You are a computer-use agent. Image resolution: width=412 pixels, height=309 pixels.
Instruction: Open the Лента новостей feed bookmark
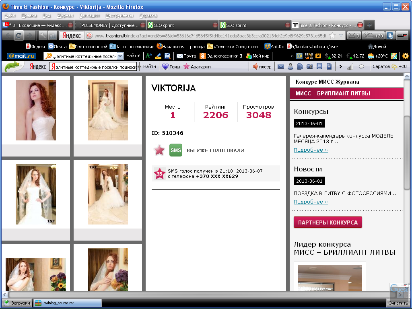[88, 47]
